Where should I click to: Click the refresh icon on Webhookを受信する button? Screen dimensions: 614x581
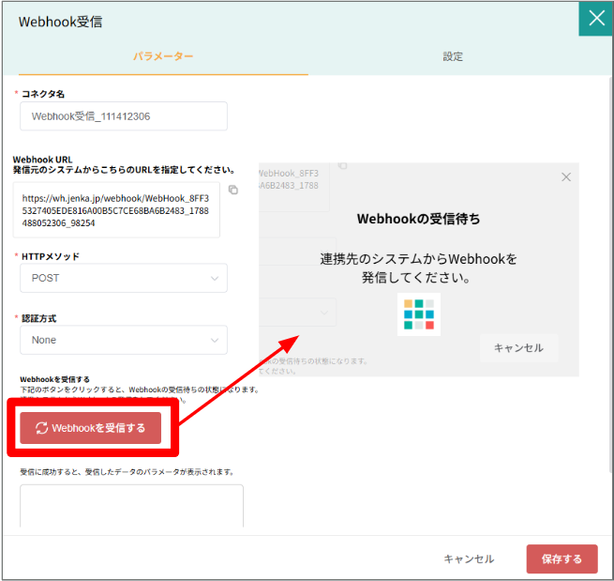41,428
